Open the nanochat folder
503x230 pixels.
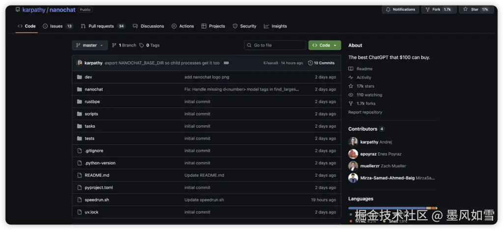[94, 90]
